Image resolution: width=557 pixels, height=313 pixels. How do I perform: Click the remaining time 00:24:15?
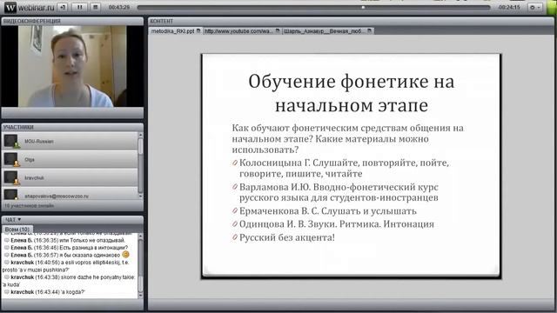click(509, 7)
